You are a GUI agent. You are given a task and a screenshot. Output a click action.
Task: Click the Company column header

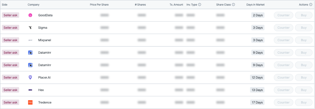(34, 5)
